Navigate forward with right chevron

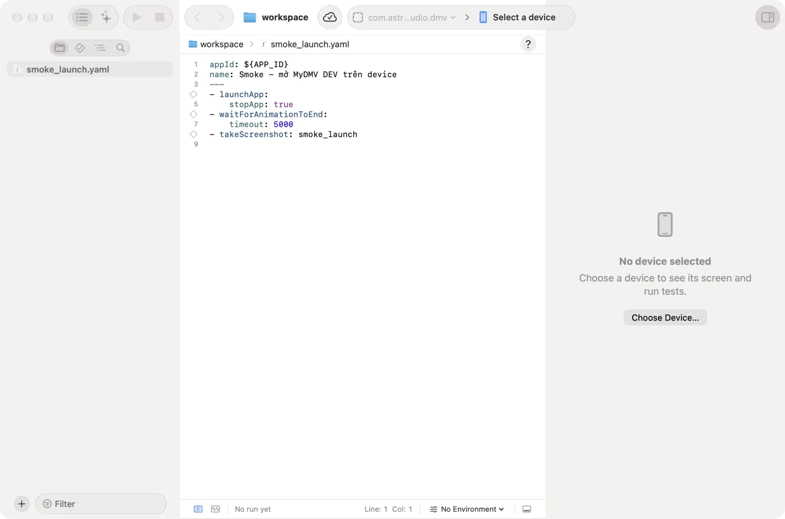point(221,18)
